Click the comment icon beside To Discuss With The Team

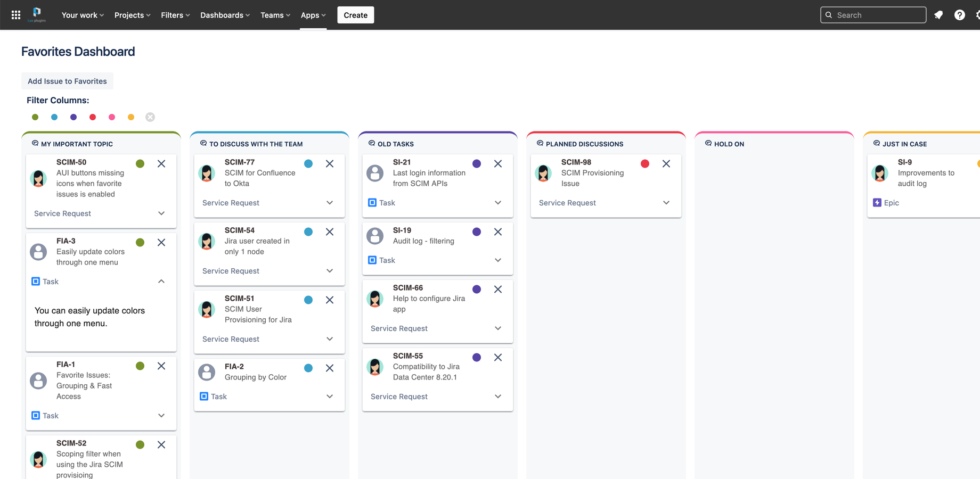point(203,143)
